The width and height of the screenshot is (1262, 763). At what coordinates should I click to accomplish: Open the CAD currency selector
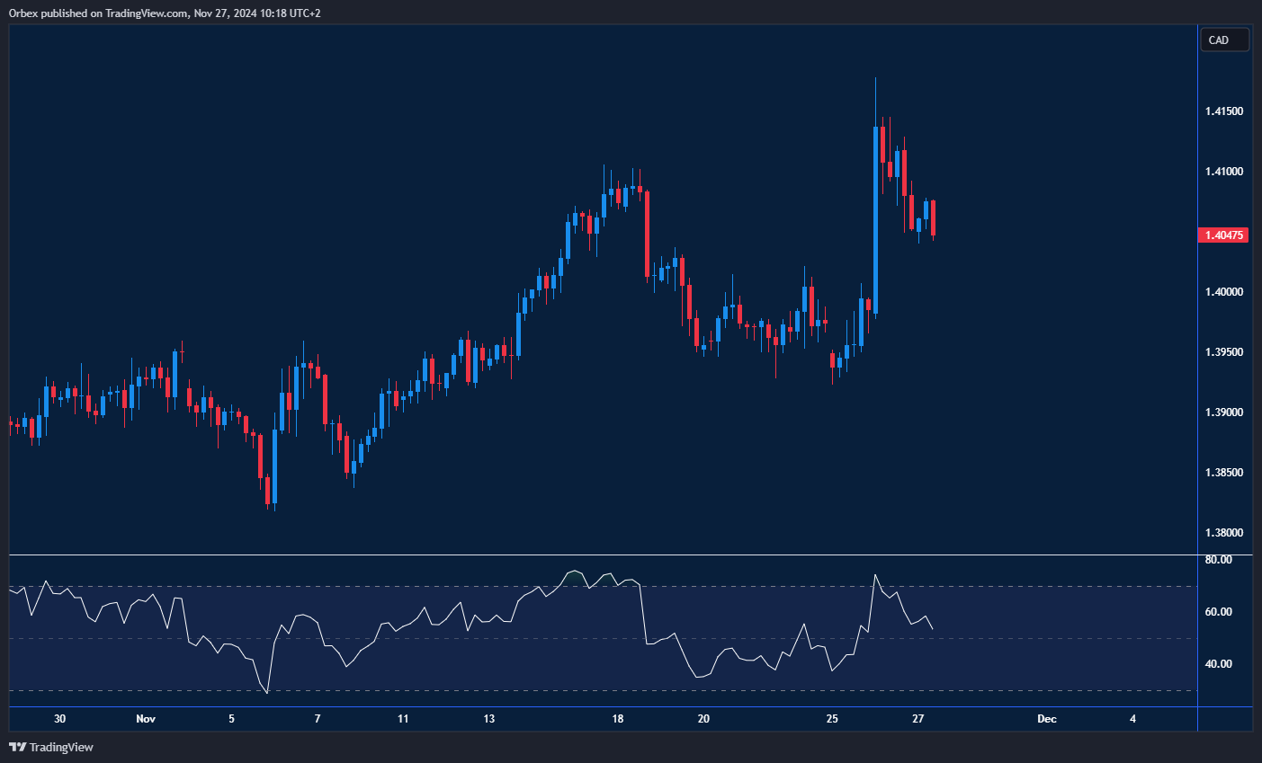coord(1224,40)
